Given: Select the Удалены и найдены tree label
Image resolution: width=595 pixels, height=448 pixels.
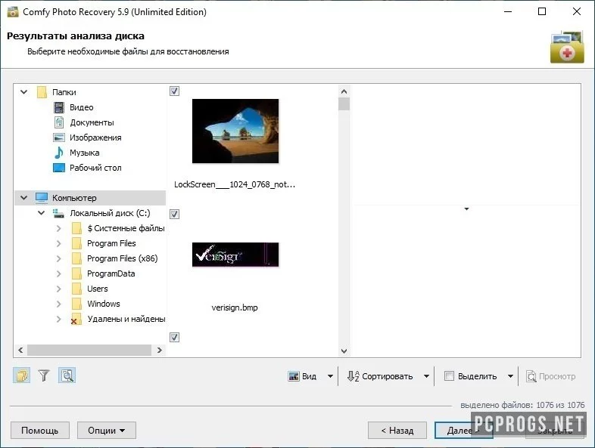Looking at the screenshot, I should point(126,319).
